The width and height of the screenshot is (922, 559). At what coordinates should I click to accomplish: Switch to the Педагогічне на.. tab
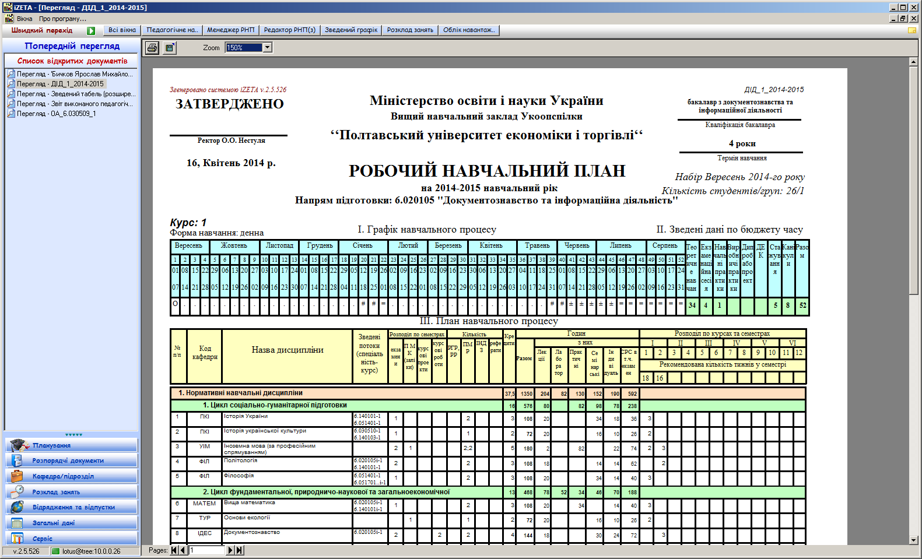172,30
